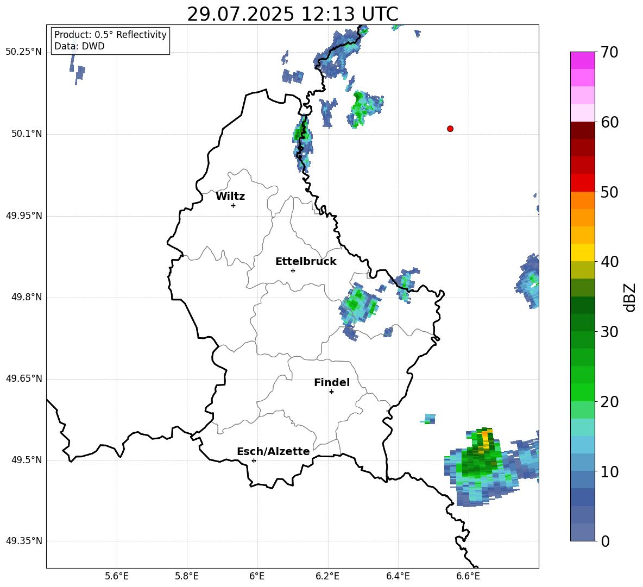Click the 50.1°N latitude label

[x=27, y=134]
